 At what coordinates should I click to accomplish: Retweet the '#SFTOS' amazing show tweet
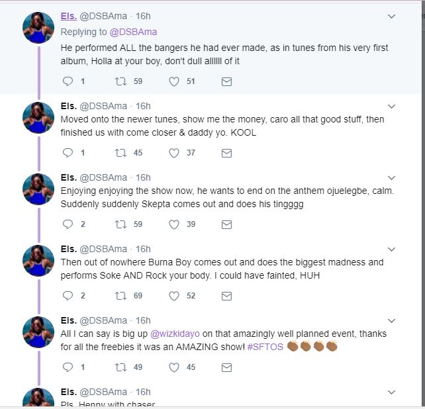click(120, 367)
